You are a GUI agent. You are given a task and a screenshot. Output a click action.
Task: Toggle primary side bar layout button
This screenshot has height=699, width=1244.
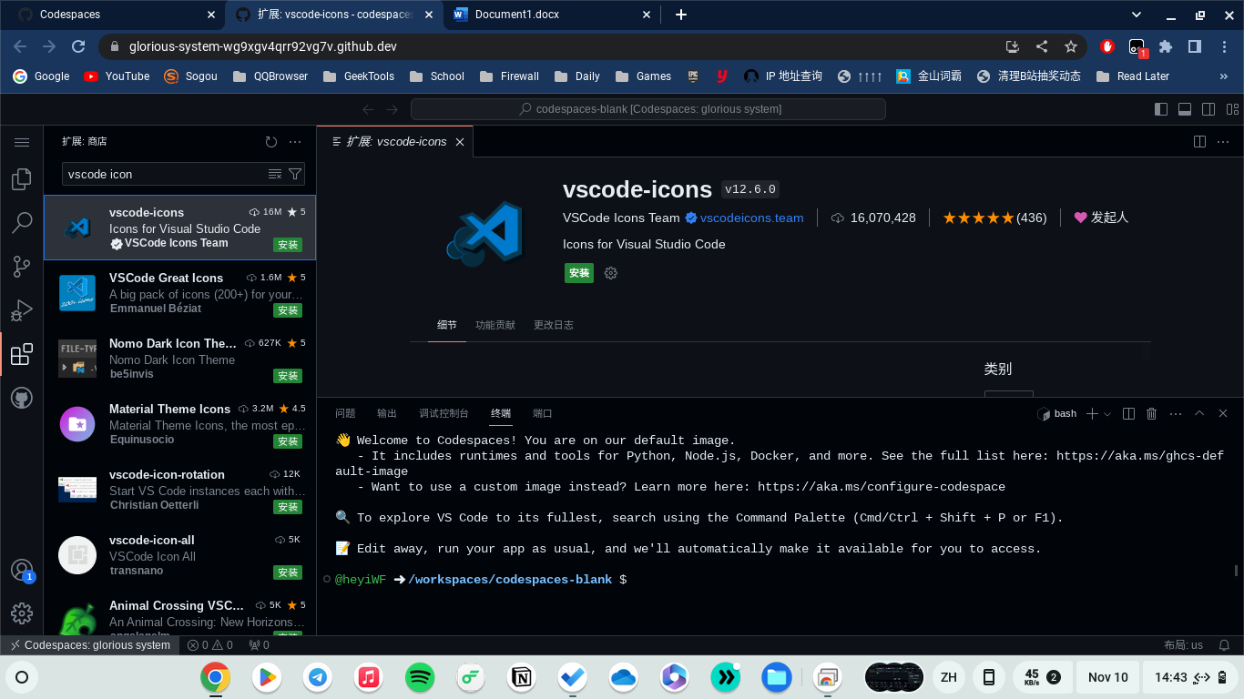1160,109
